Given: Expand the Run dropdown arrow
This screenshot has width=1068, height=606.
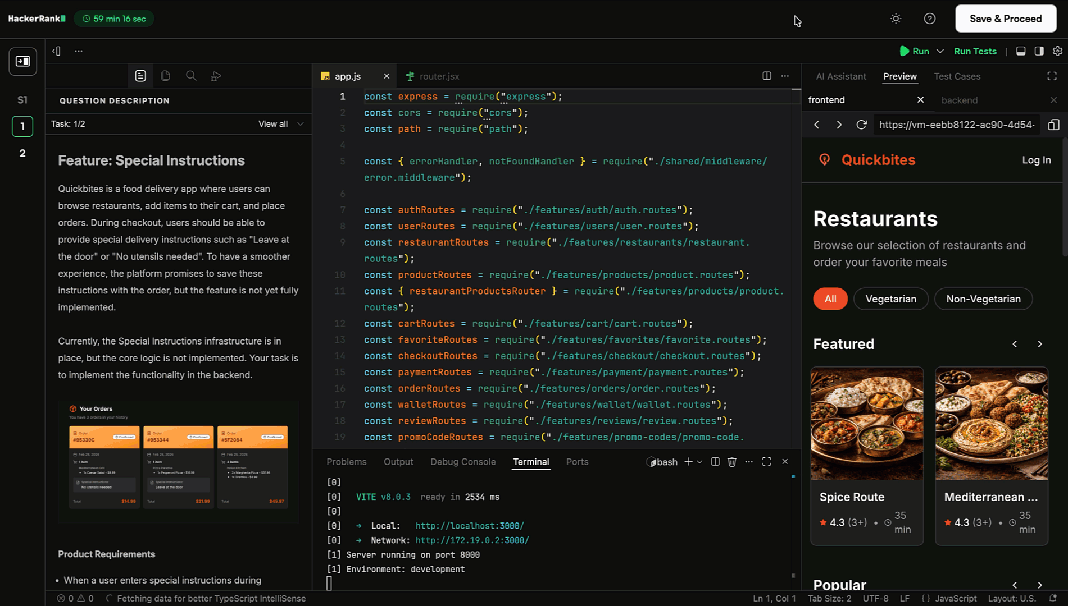Looking at the screenshot, I should coord(940,51).
